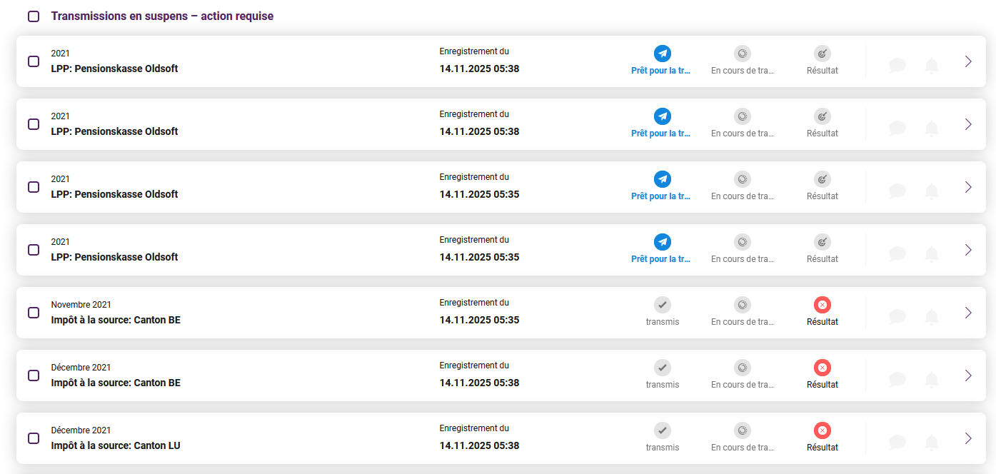
Task: Tick the Transmissions en suspens select-all checkbox
Action: pos(34,16)
